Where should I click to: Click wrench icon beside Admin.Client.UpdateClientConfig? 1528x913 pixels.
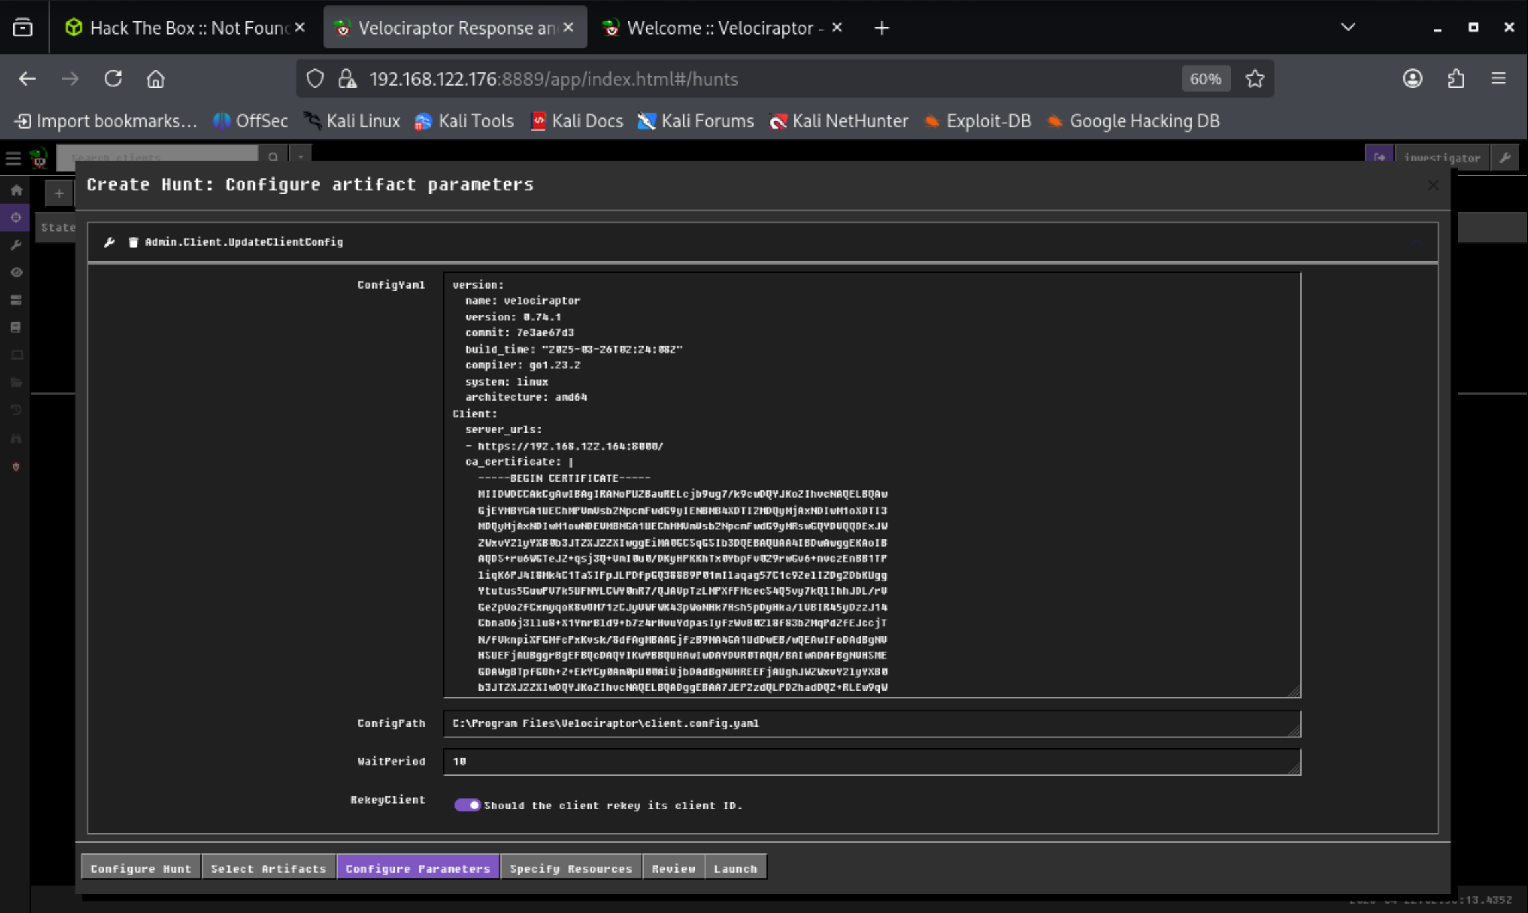tap(109, 242)
